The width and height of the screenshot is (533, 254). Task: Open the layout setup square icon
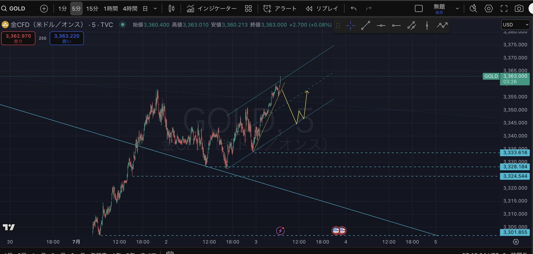(x=418, y=8)
